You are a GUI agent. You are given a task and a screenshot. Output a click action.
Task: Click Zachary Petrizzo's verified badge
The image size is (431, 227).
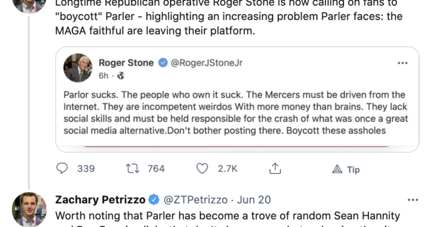[154, 200]
